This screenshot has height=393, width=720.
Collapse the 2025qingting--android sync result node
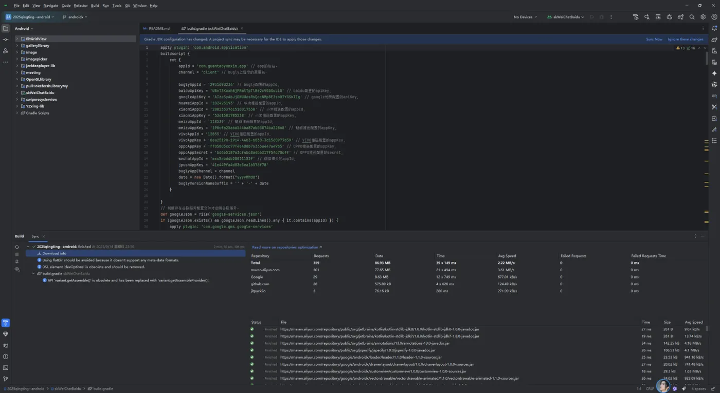[28, 247]
